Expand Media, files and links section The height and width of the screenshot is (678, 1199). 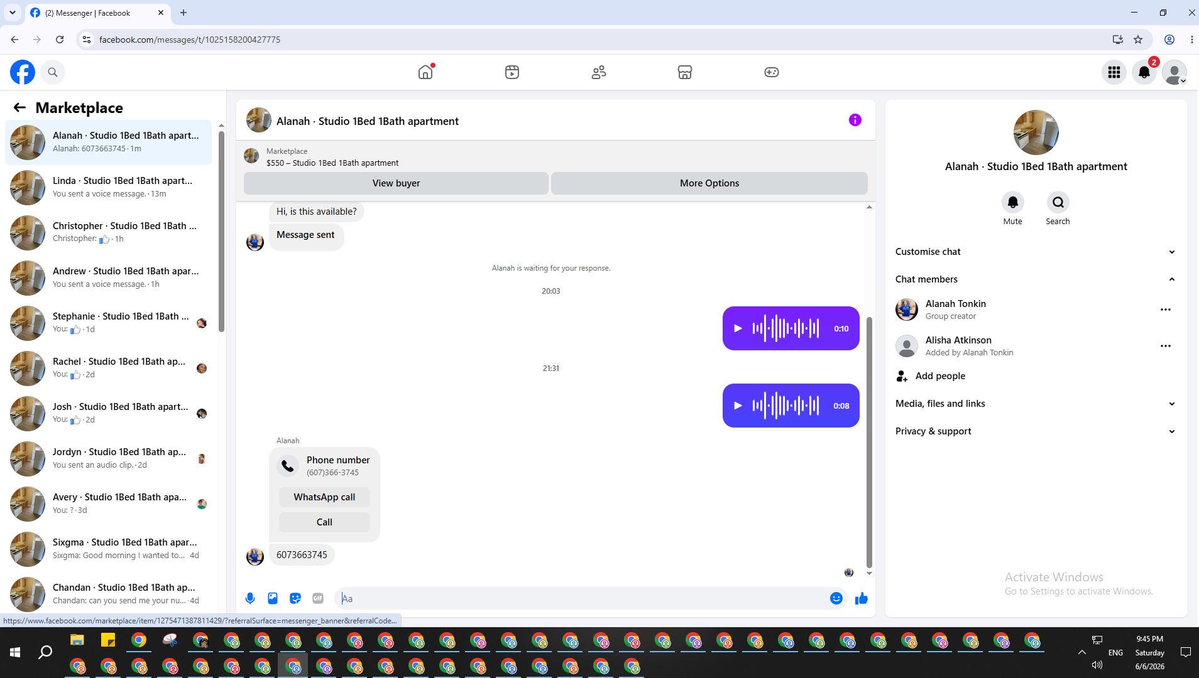pyautogui.click(x=1036, y=404)
